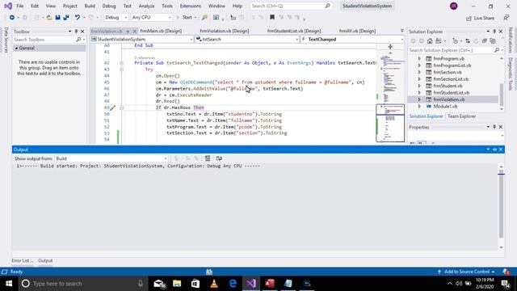This screenshot has height=291, width=517.
Task: Pin the Toolbox panel
Action: [76, 32]
